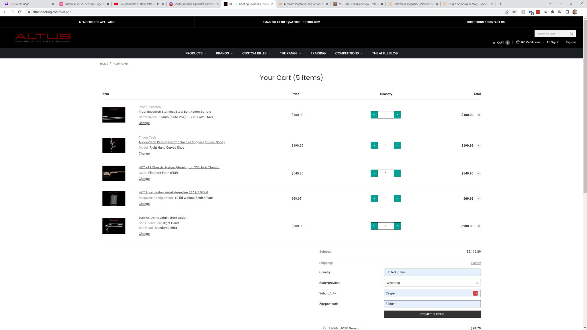Click TriggerTech trigger product thumbnail

[114, 146]
